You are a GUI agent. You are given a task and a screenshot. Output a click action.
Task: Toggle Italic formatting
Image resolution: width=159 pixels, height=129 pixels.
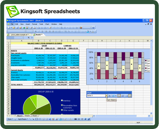39,31
